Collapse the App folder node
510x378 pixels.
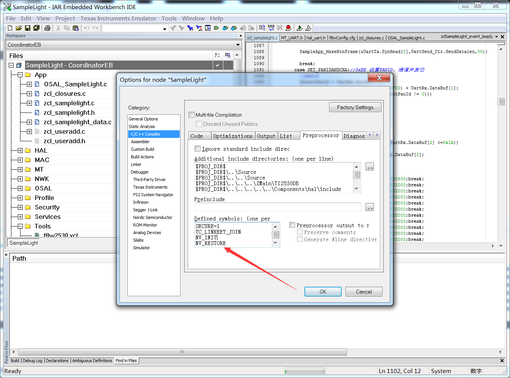tap(20, 75)
